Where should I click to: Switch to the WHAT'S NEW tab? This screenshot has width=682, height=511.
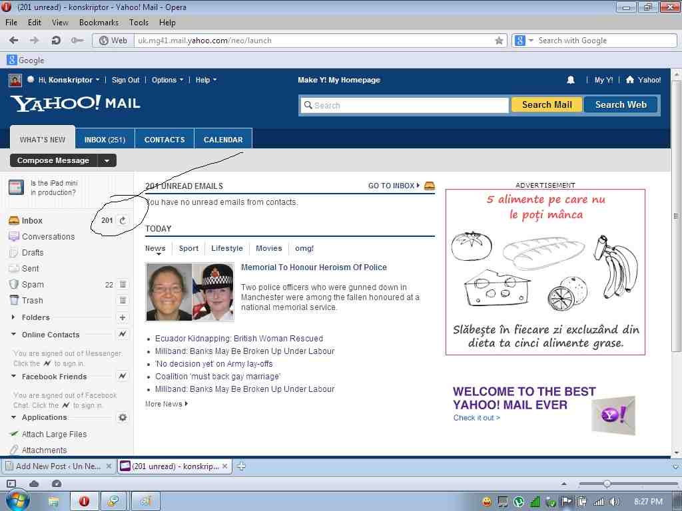[x=43, y=140]
